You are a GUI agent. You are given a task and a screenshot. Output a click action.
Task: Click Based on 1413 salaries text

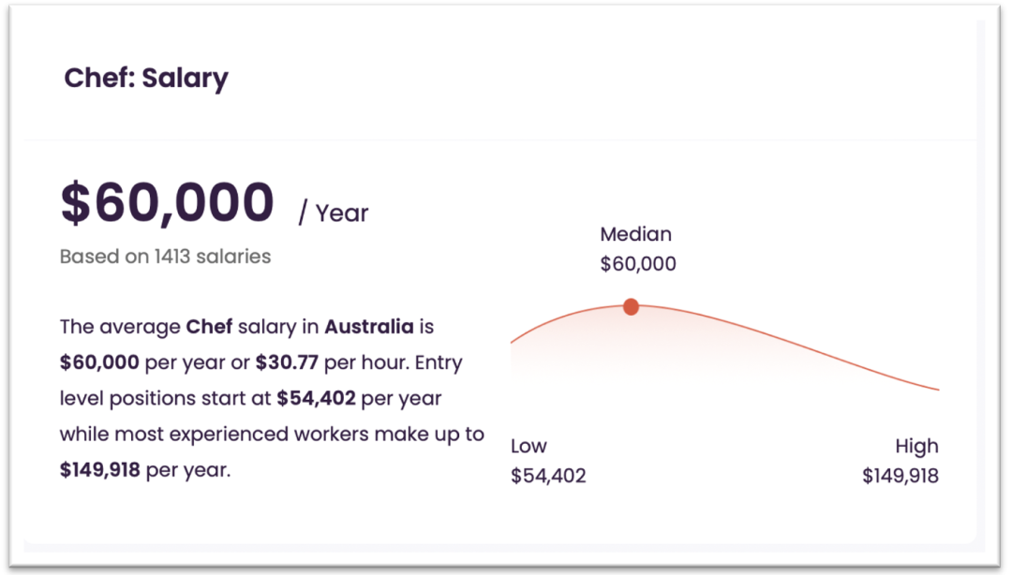[x=165, y=257]
